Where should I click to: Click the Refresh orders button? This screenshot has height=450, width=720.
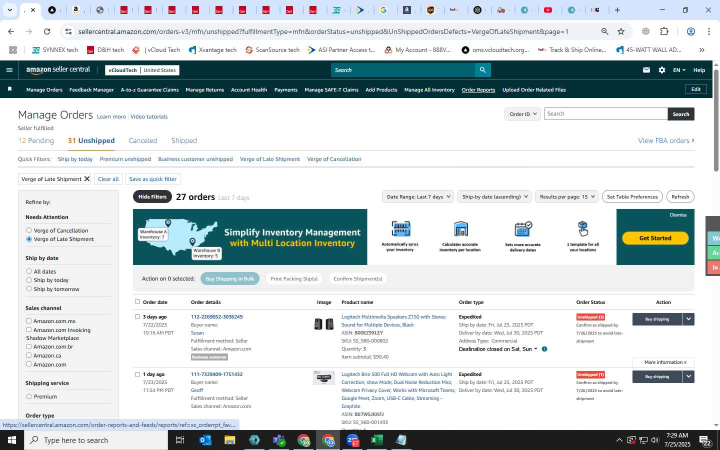pyautogui.click(x=680, y=196)
